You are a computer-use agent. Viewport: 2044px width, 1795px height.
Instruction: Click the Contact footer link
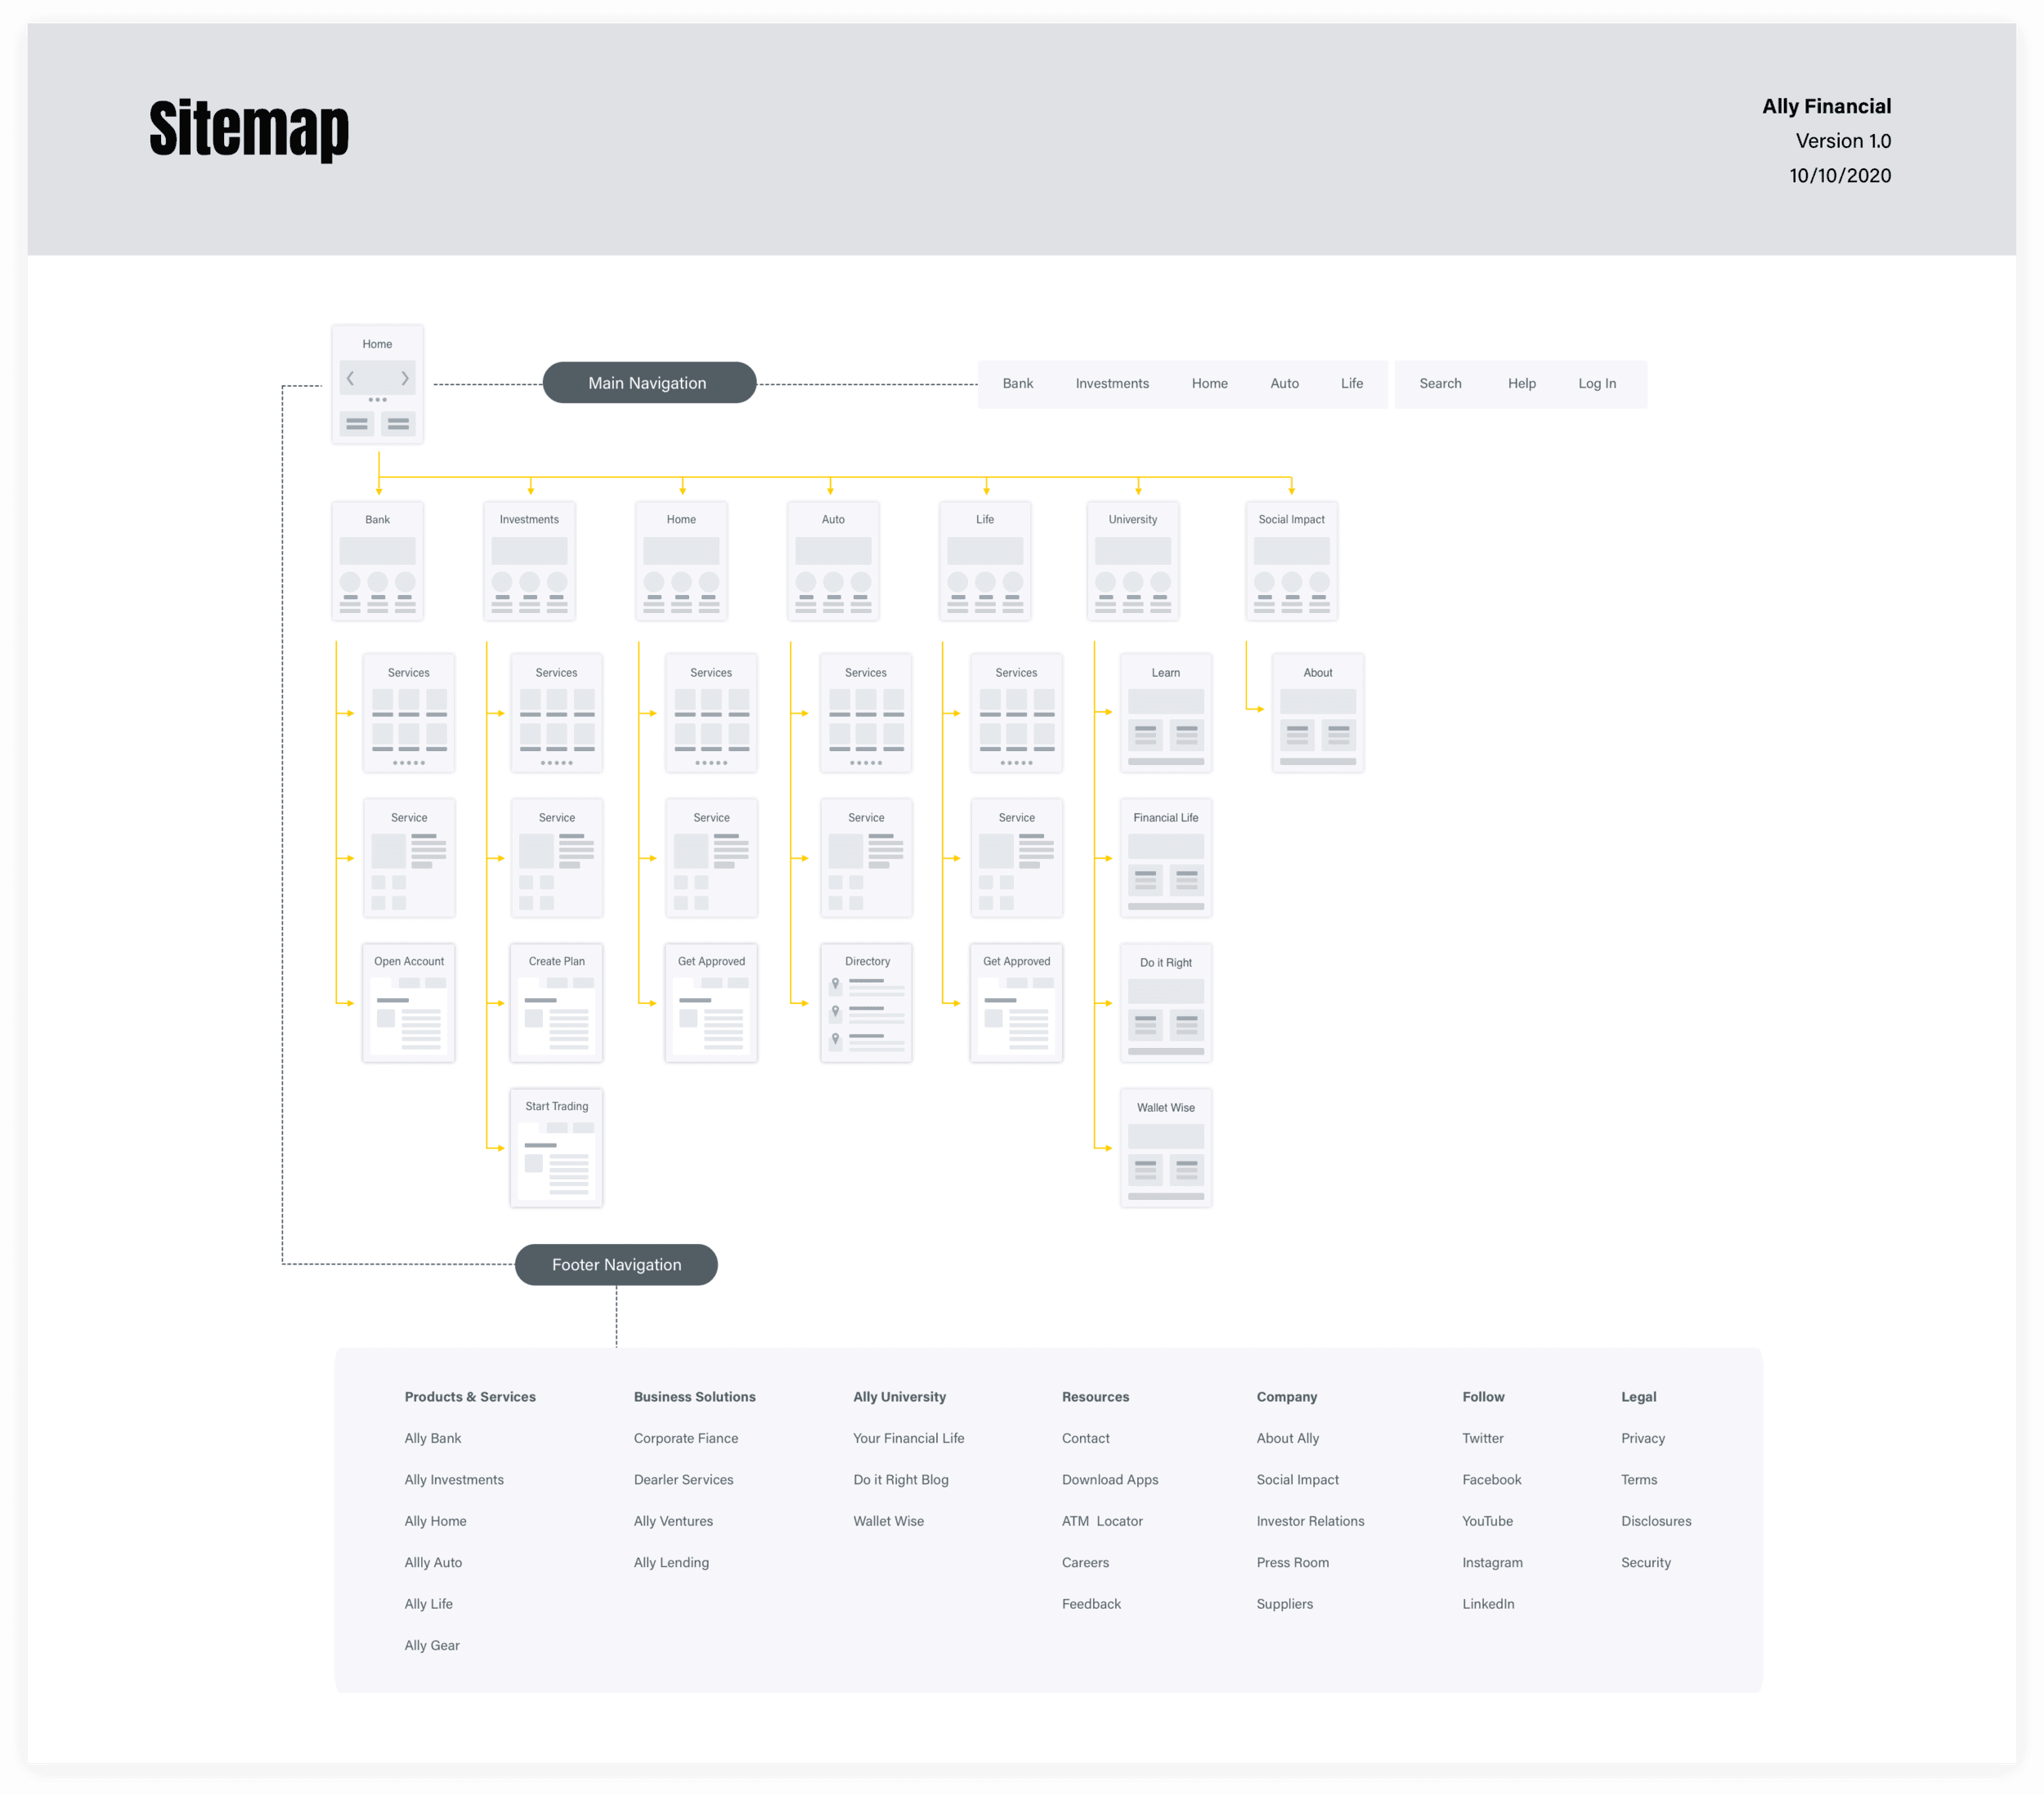click(1086, 1438)
